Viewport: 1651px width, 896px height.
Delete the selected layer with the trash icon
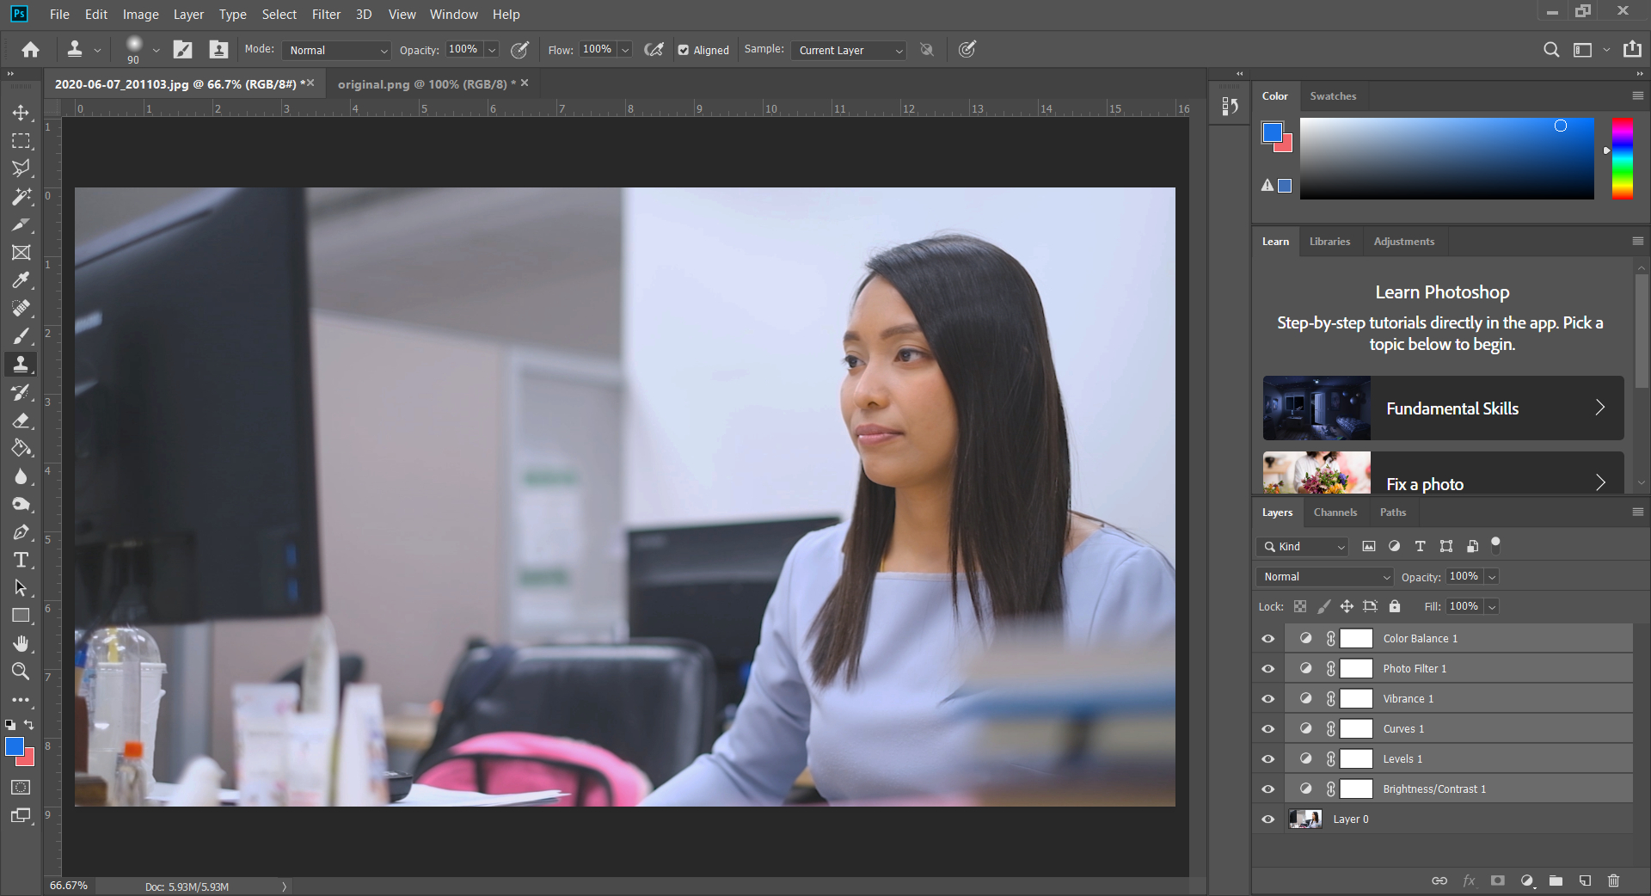(x=1612, y=881)
